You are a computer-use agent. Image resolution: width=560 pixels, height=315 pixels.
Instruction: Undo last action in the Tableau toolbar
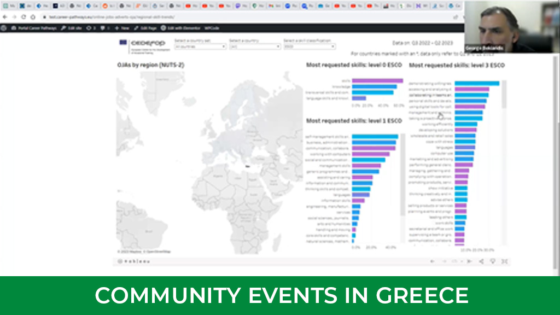pos(431,261)
